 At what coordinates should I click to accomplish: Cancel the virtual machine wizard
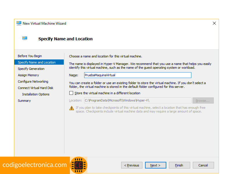(x=203, y=165)
